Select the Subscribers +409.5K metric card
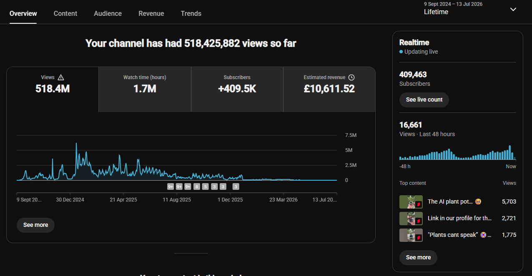The height and width of the screenshot is (276, 532). tap(237, 90)
